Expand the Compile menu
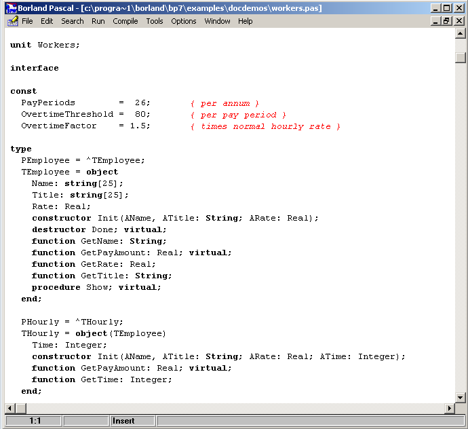468x429 pixels. point(125,21)
